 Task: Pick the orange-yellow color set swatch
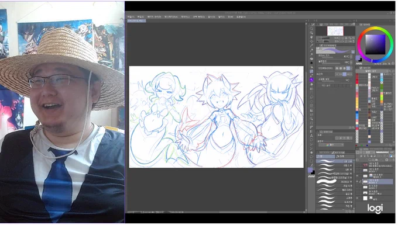click(x=357, y=103)
